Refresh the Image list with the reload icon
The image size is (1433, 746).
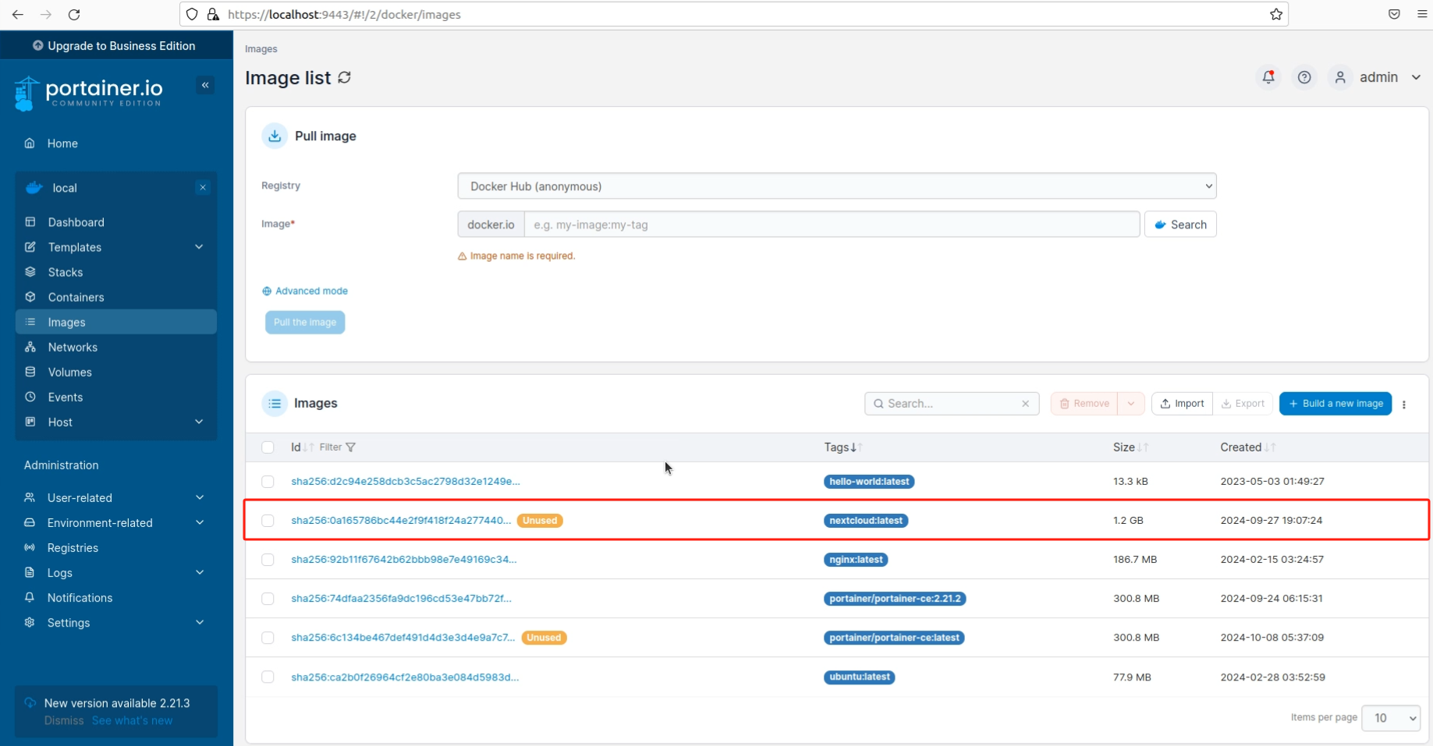coord(345,77)
